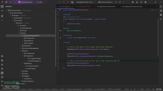Show more tool windows ellipsis
The image size is (163, 91).
click(x=2, y=20)
